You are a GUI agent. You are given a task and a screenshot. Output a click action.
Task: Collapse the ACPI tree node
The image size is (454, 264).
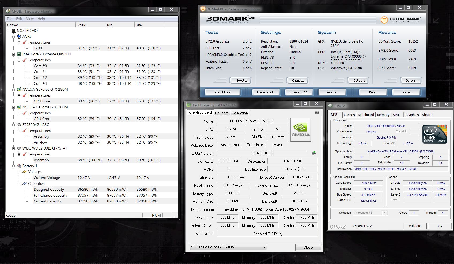[x=14, y=37]
